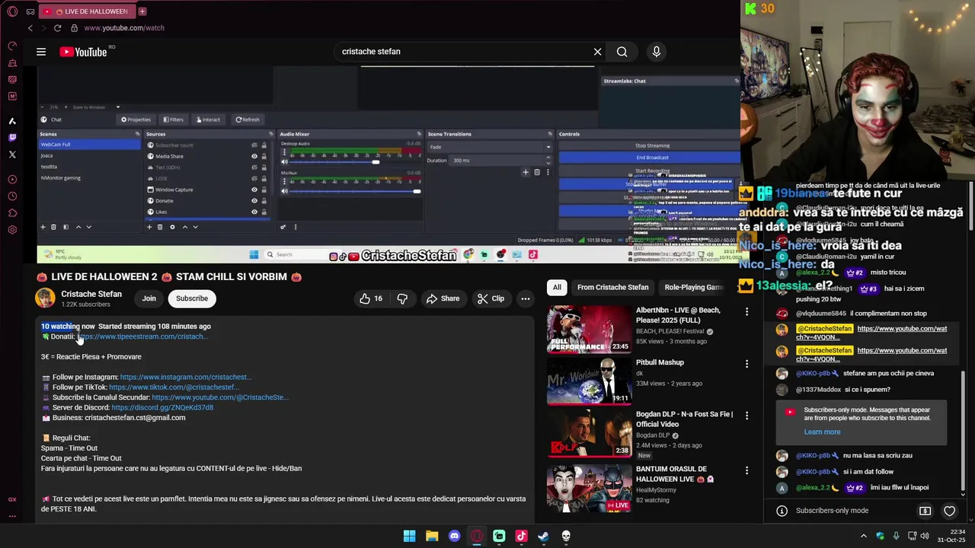Select From Cristache Stefan filter chip
The height and width of the screenshot is (548, 975).
[x=612, y=288]
